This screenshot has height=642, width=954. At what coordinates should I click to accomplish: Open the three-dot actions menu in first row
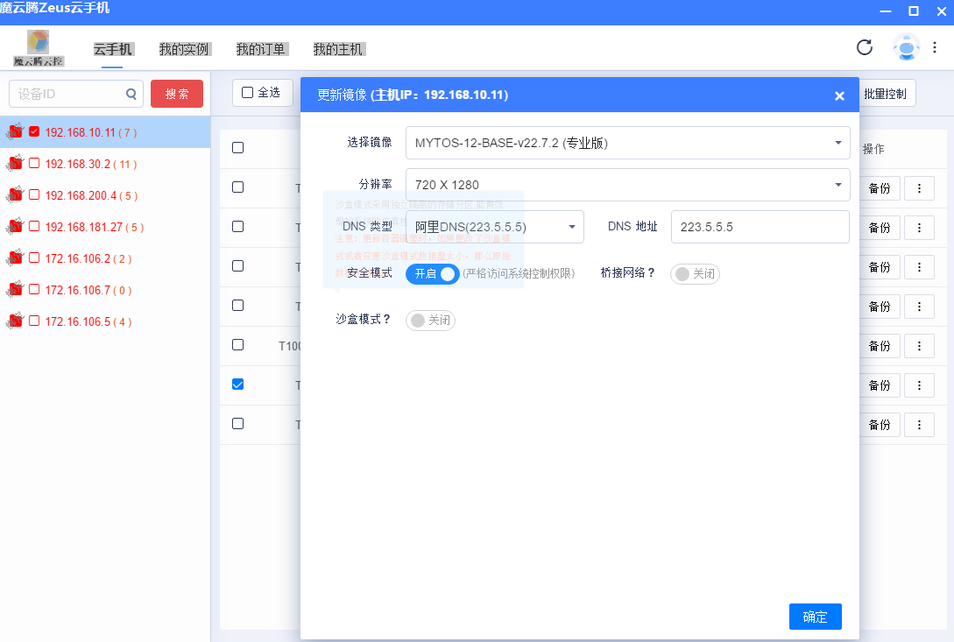click(919, 187)
